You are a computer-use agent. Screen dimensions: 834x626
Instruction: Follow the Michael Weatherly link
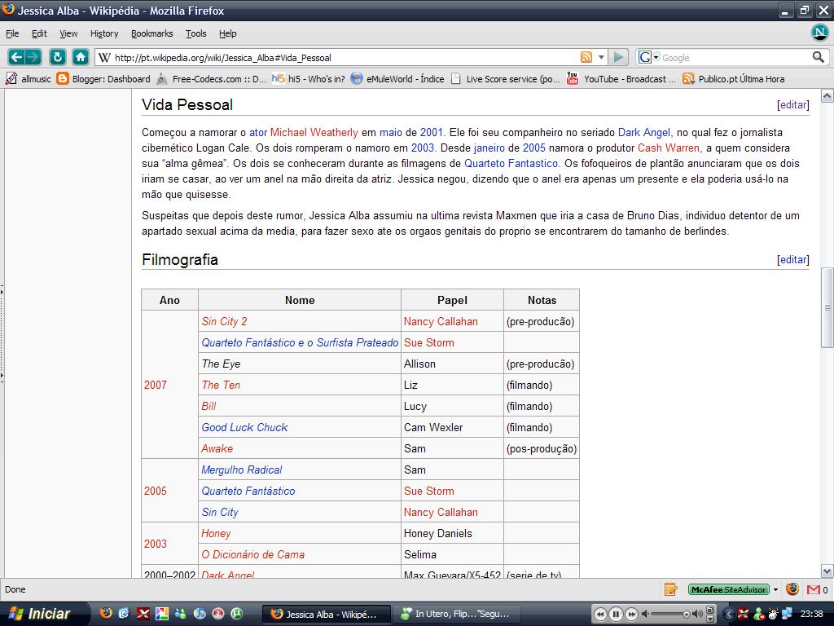tap(314, 133)
